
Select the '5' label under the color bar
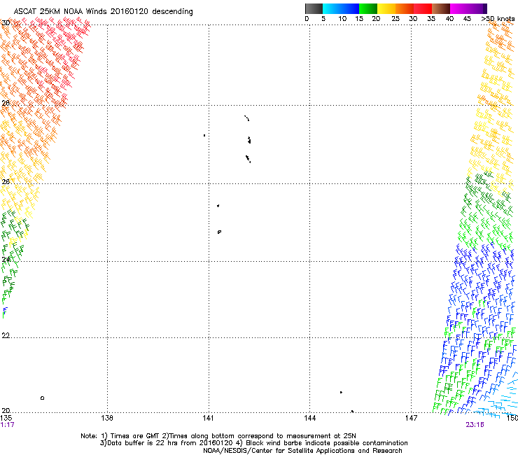click(x=323, y=19)
